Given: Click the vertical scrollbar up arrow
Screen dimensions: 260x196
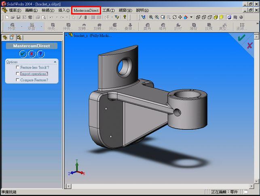Looking at the screenshot, I should 256,37.
